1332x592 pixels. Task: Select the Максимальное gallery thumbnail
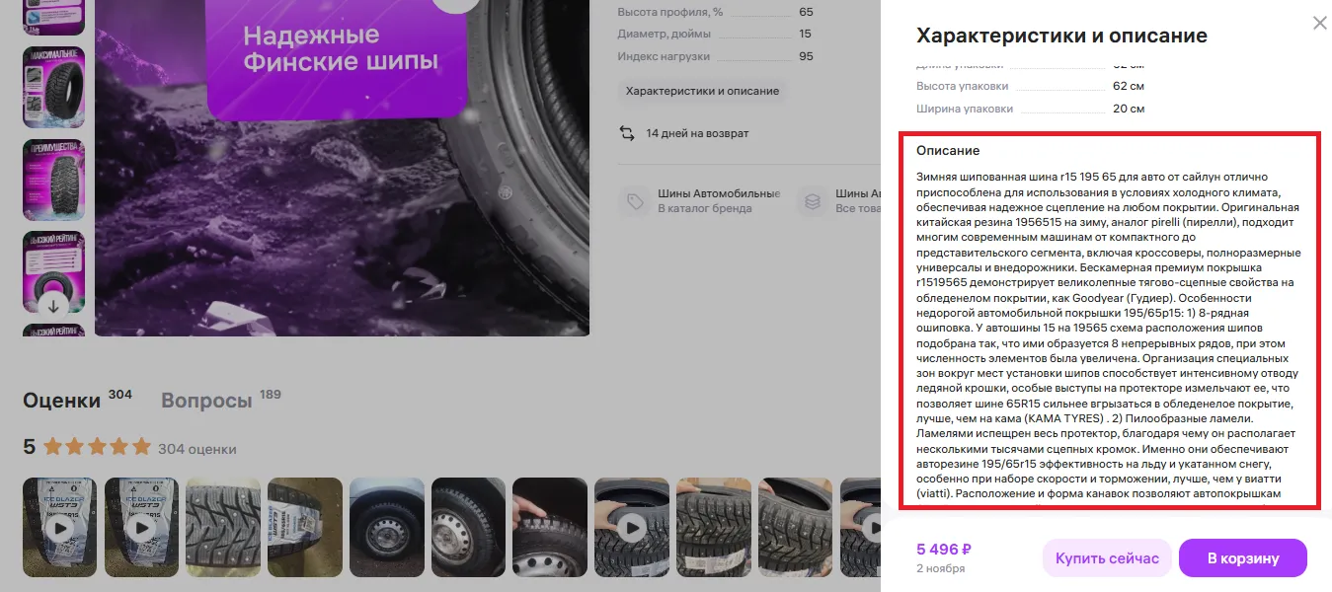pyautogui.click(x=53, y=87)
